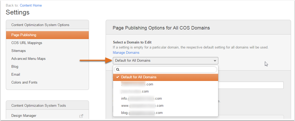Click Content Optimization System Tools header
The width and height of the screenshot is (295, 121).
pos(39,106)
